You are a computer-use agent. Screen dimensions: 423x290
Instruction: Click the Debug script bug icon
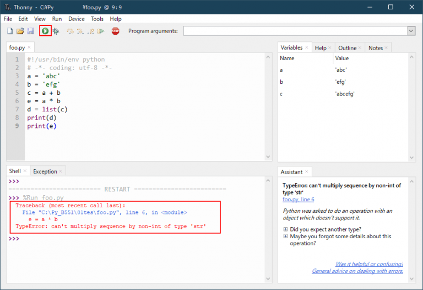[x=56, y=31]
